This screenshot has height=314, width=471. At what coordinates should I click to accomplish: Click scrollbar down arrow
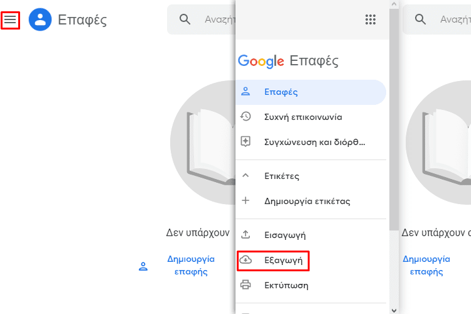tap(394, 310)
